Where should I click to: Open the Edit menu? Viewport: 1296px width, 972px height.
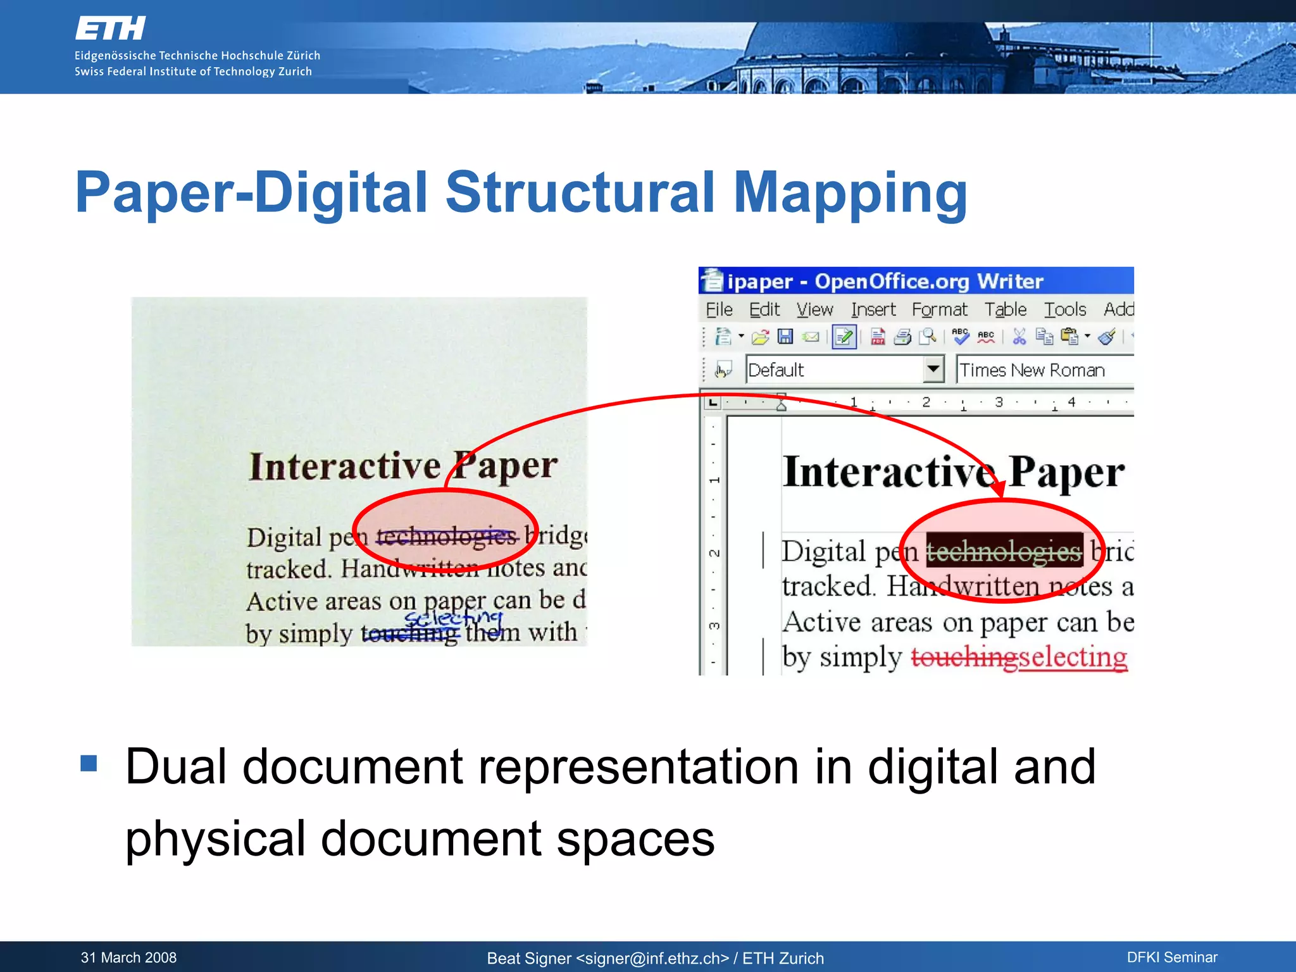764,309
